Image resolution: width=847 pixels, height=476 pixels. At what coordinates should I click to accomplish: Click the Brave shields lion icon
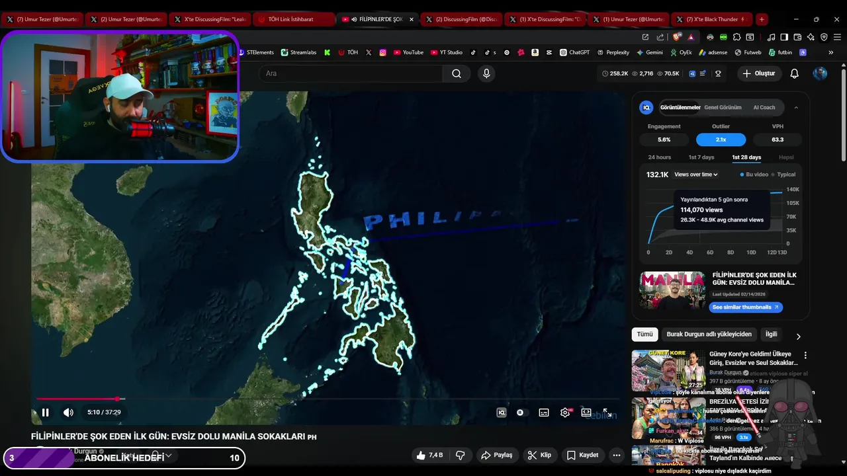[676, 37]
